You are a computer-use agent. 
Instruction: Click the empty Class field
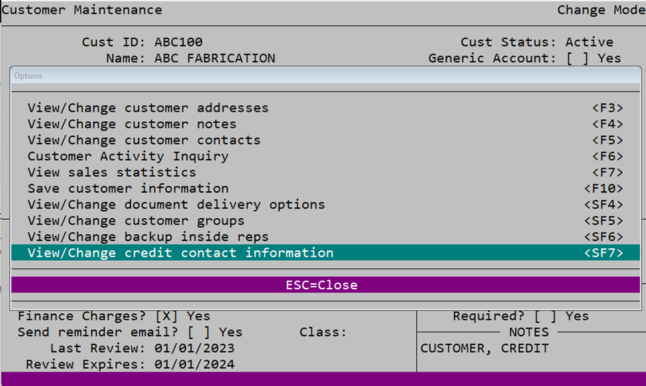[x=361, y=332]
